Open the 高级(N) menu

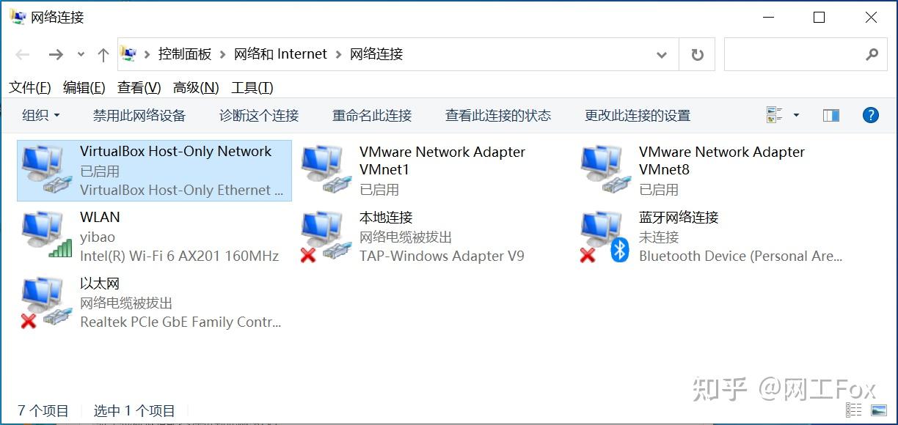(x=194, y=87)
